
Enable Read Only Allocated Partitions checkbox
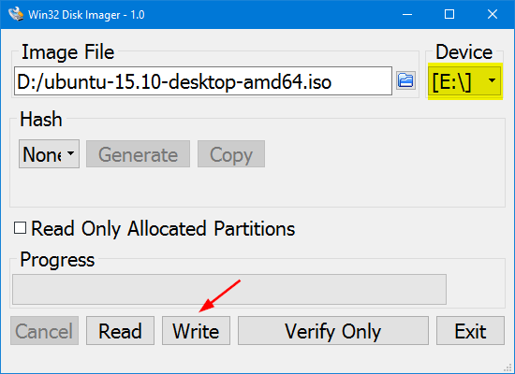20,228
